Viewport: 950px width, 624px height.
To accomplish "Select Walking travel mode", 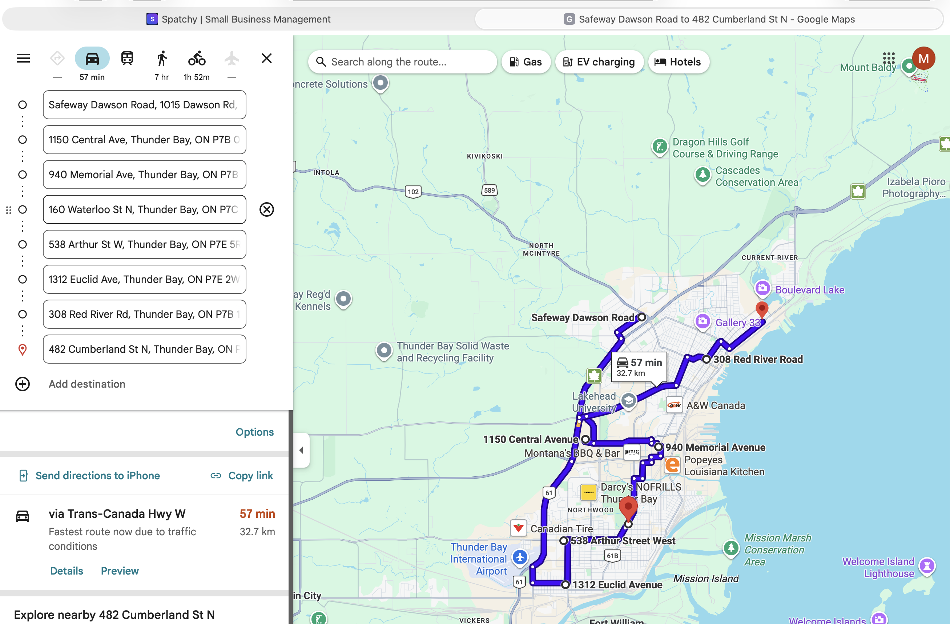I will (x=162, y=58).
